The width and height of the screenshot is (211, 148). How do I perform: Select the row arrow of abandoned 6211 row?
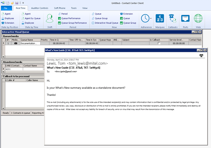[x=3, y=69]
